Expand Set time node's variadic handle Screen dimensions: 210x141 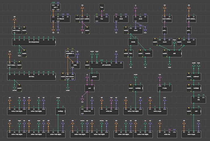point(55,77)
